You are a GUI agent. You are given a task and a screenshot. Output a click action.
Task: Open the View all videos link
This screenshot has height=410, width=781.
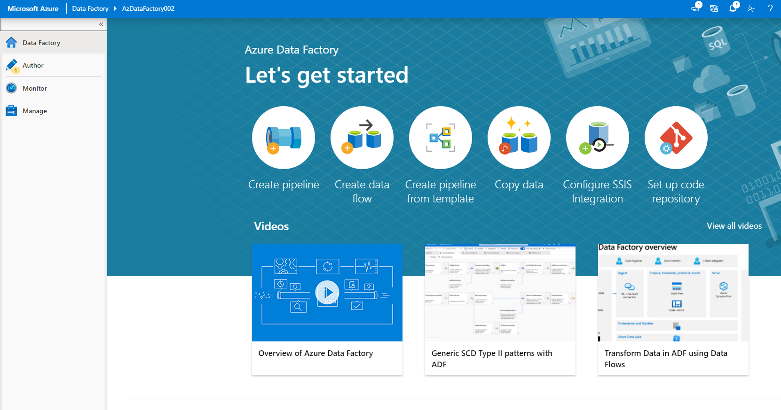[x=734, y=226]
